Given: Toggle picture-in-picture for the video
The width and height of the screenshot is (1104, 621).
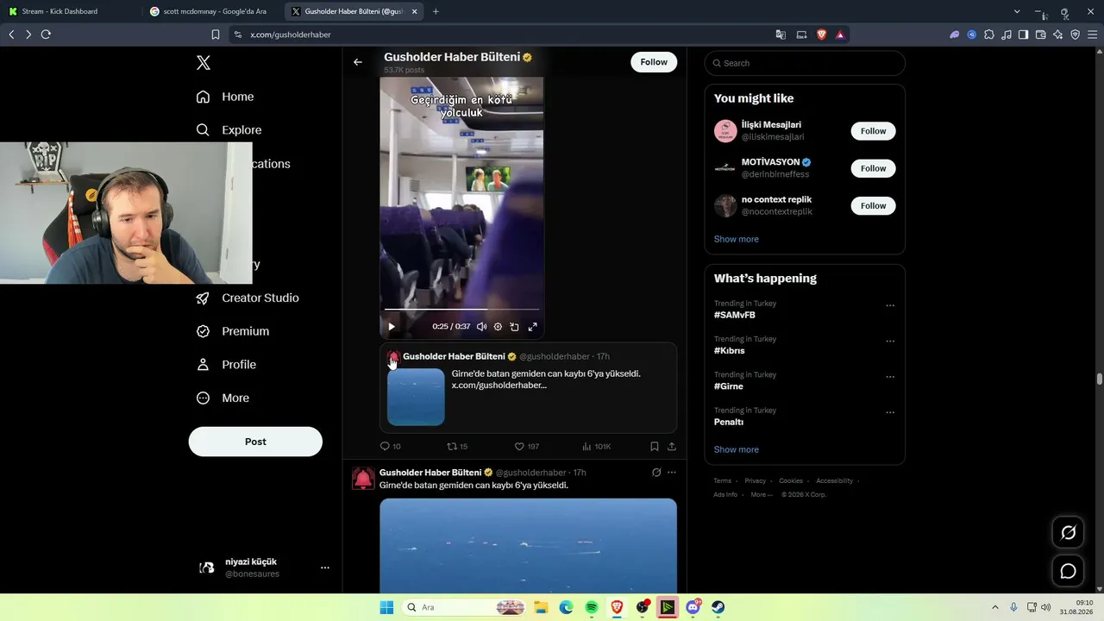Looking at the screenshot, I should [515, 327].
